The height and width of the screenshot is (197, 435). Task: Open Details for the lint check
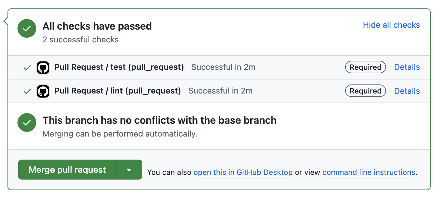coord(407,91)
